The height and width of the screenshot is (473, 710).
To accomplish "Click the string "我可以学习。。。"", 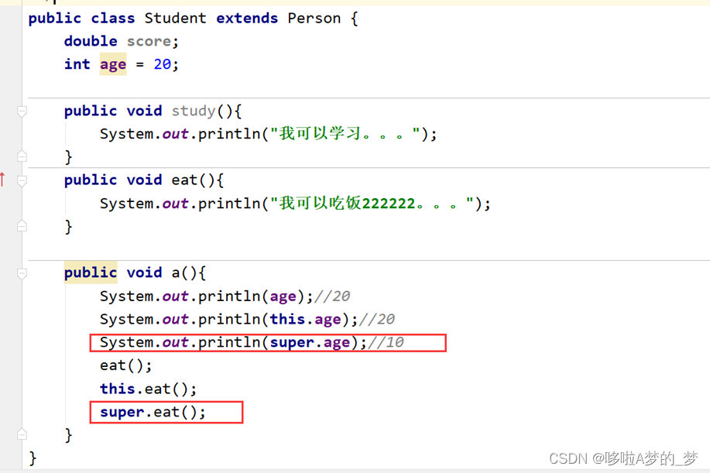I will click(345, 133).
